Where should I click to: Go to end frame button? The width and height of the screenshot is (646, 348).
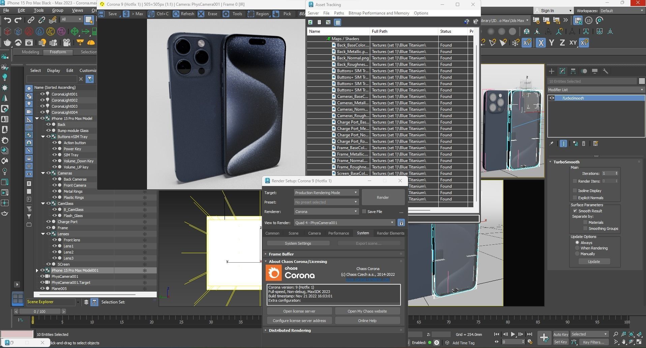pyautogui.click(x=529, y=334)
